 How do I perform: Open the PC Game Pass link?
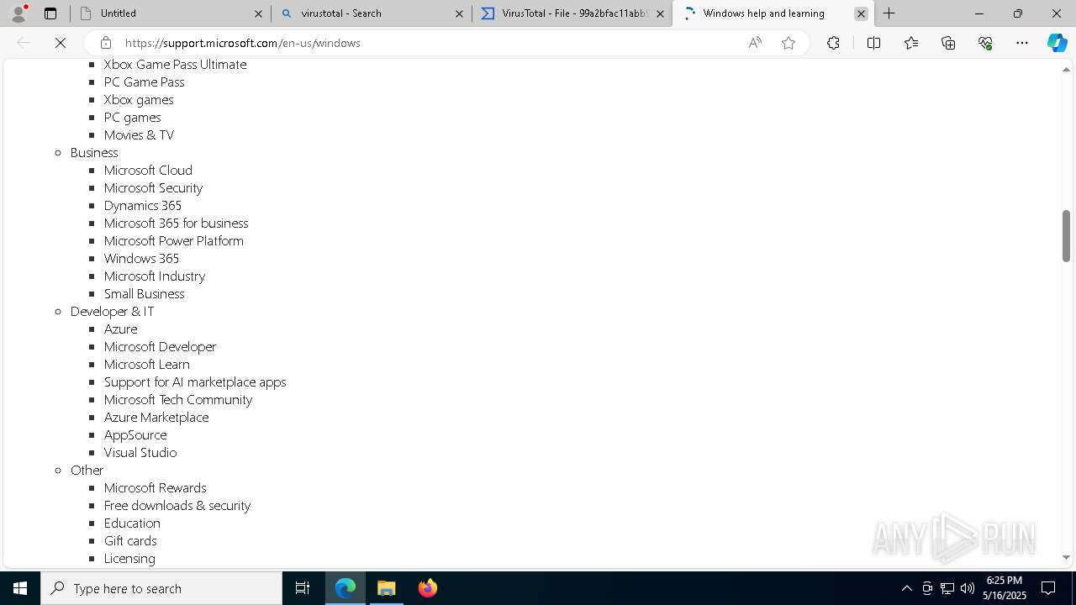coord(144,82)
